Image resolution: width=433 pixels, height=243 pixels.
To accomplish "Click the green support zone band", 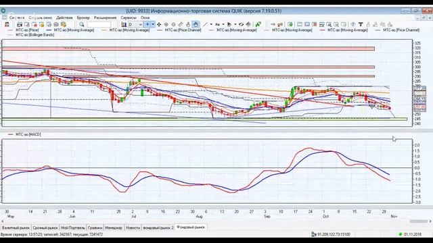I will 204,119.
